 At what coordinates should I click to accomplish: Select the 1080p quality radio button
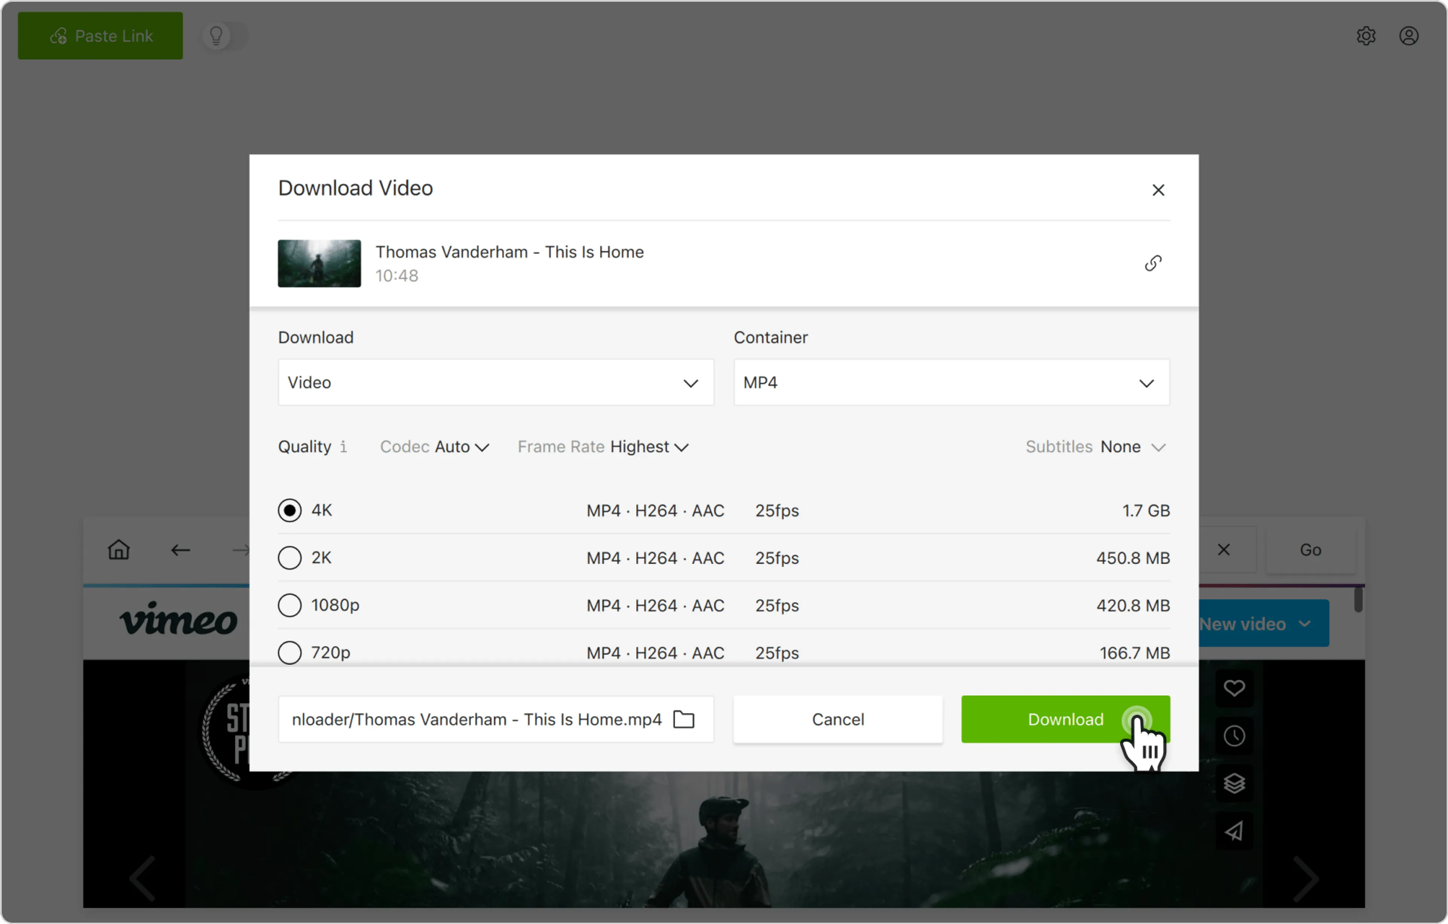point(290,605)
